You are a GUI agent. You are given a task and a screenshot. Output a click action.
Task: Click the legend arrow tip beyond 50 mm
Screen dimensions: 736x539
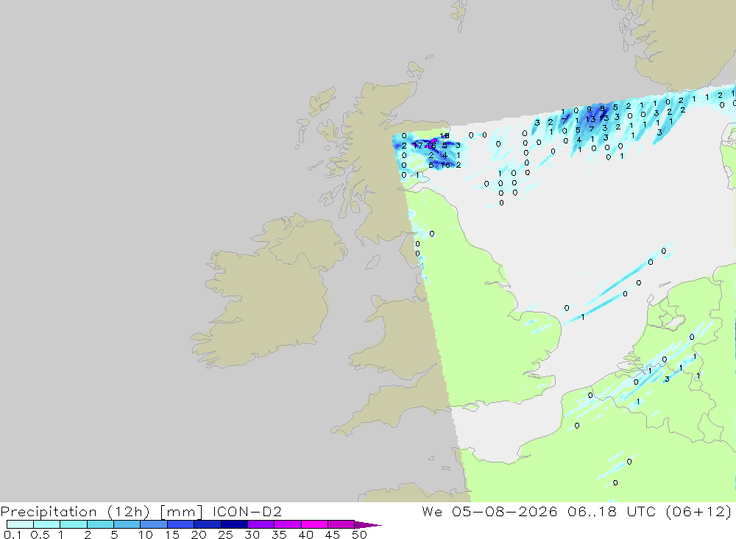click(369, 525)
